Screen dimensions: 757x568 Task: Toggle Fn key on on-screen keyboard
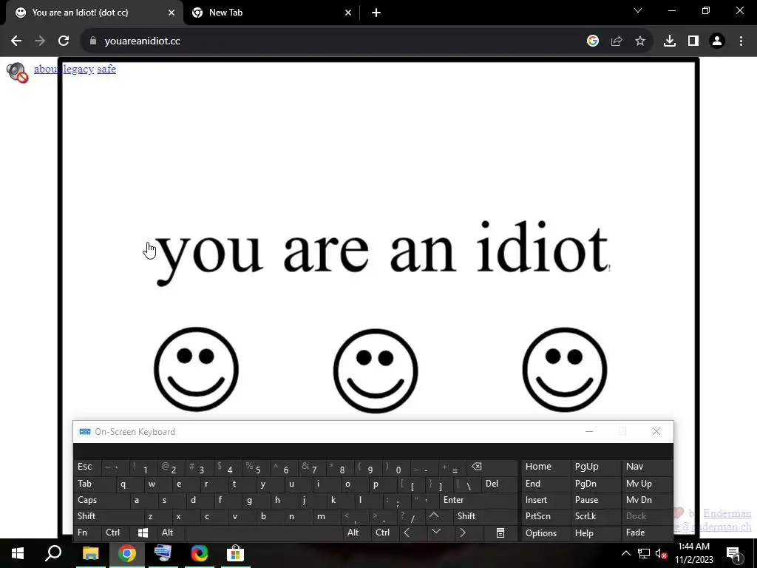(87, 532)
